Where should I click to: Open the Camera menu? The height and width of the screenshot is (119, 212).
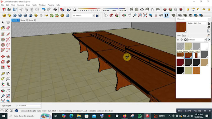pos(20,5)
